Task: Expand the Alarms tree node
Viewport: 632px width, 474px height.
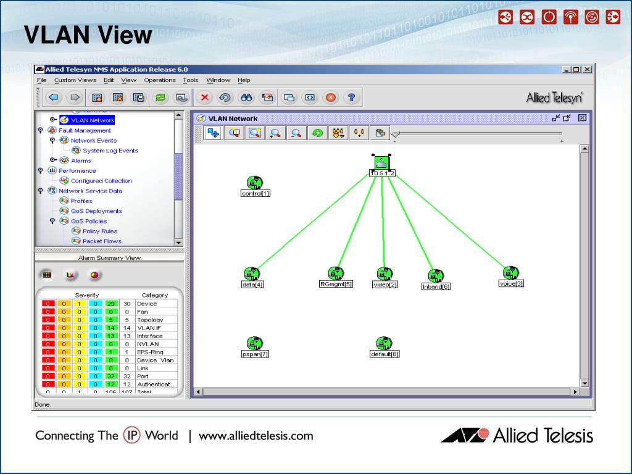Action: (x=52, y=160)
